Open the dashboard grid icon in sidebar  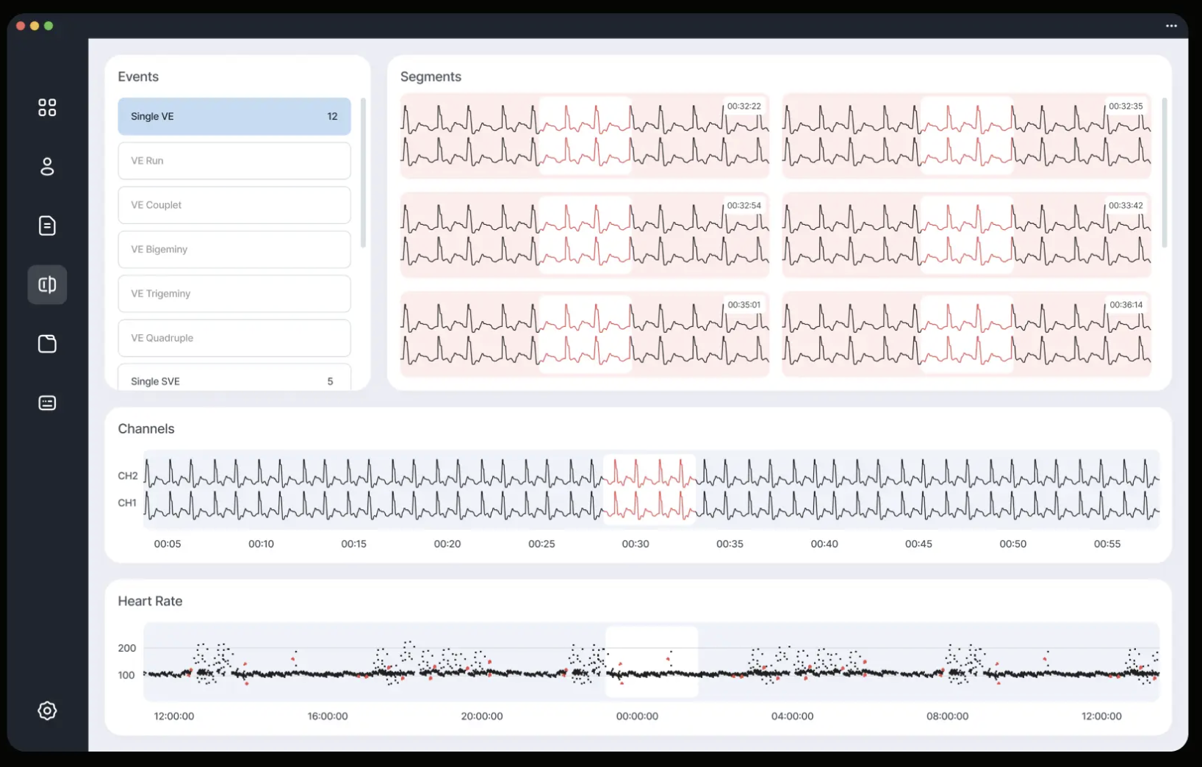coord(47,108)
